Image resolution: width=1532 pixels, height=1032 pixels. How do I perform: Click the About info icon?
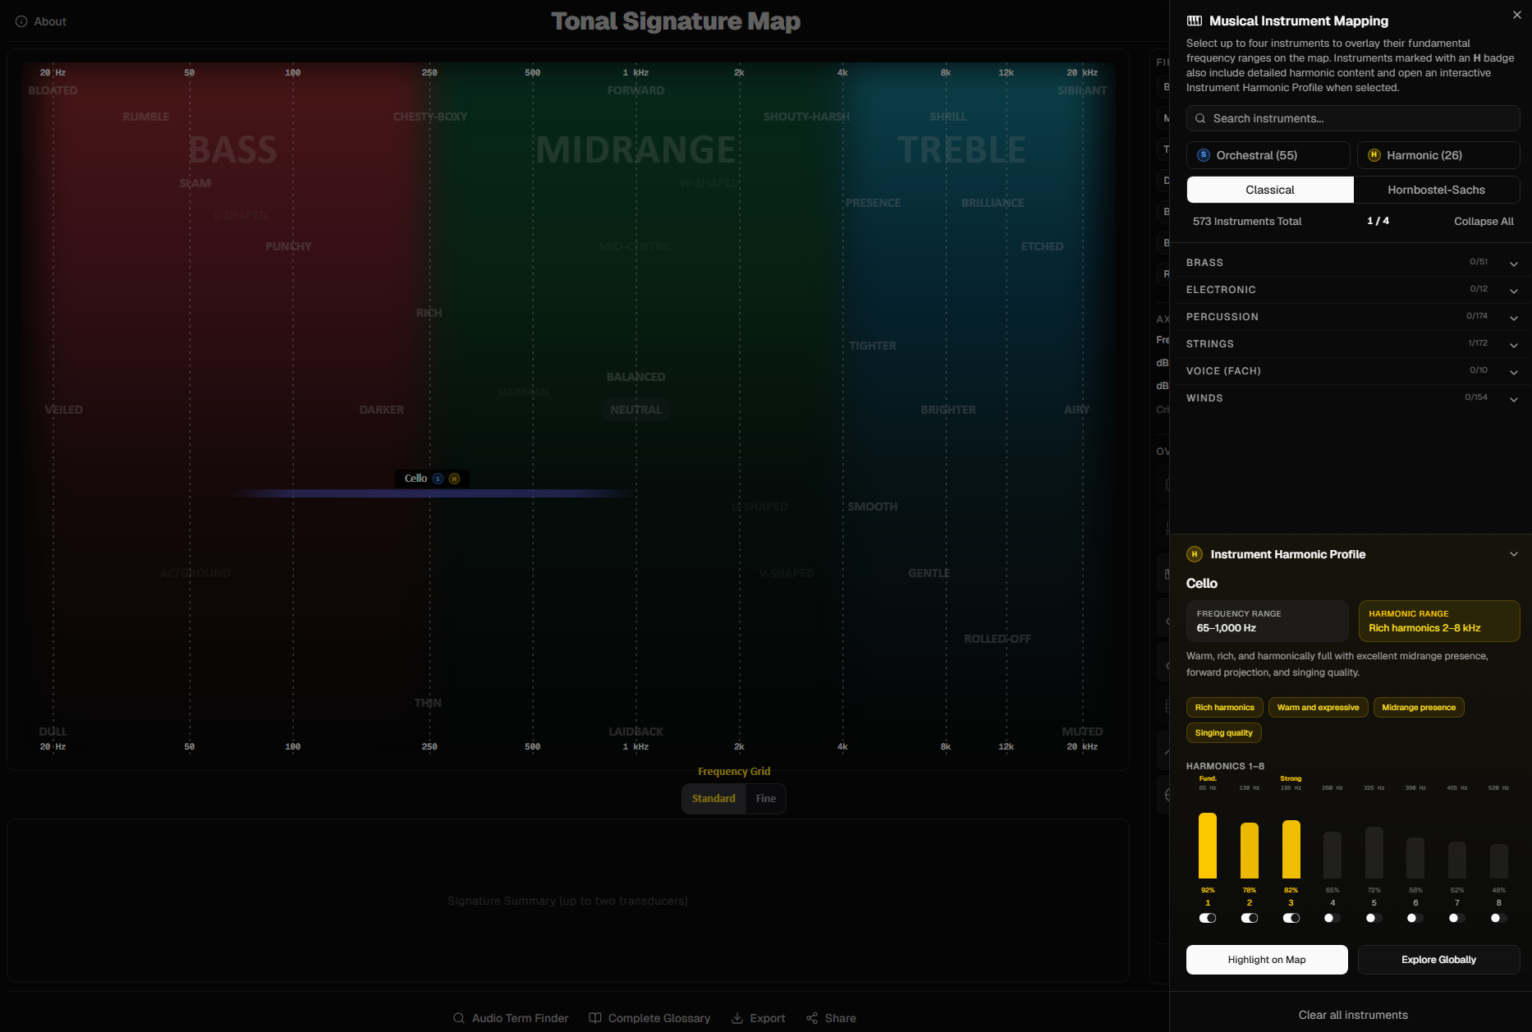point(21,21)
